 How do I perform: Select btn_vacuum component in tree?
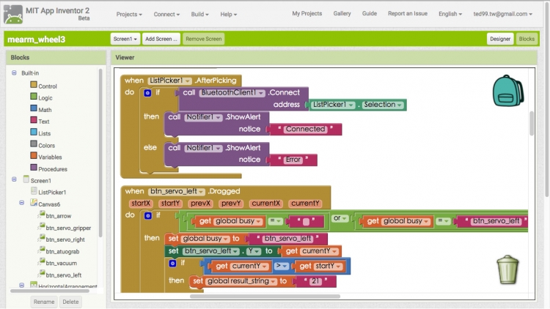point(61,263)
